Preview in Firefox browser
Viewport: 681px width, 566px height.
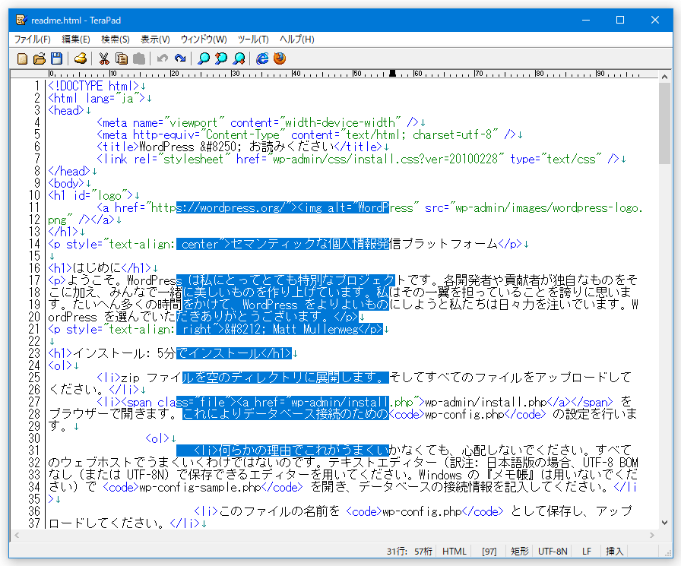tap(280, 58)
